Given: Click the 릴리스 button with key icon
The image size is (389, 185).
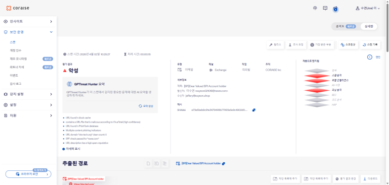Looking at the screenshot, I should [x=275, y=45].
